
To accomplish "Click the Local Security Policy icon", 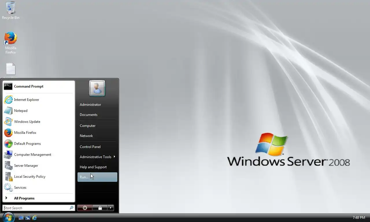I will coord(8,177).
